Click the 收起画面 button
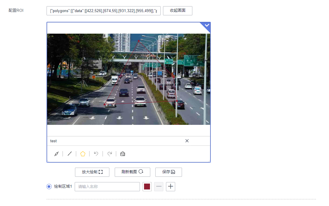The image size is (329, 206). click(x=178, y=11)
